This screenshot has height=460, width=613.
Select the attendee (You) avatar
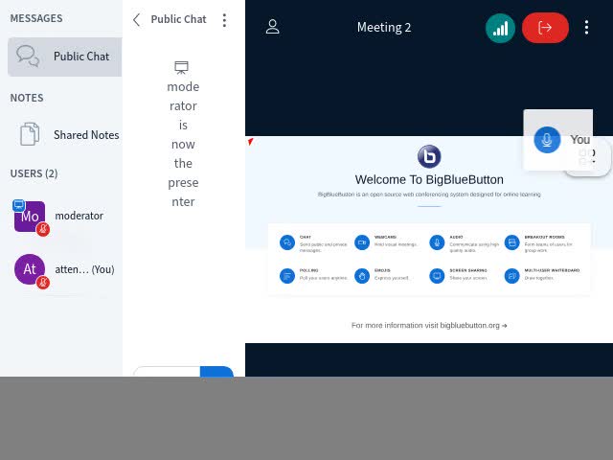pos(30,269)
